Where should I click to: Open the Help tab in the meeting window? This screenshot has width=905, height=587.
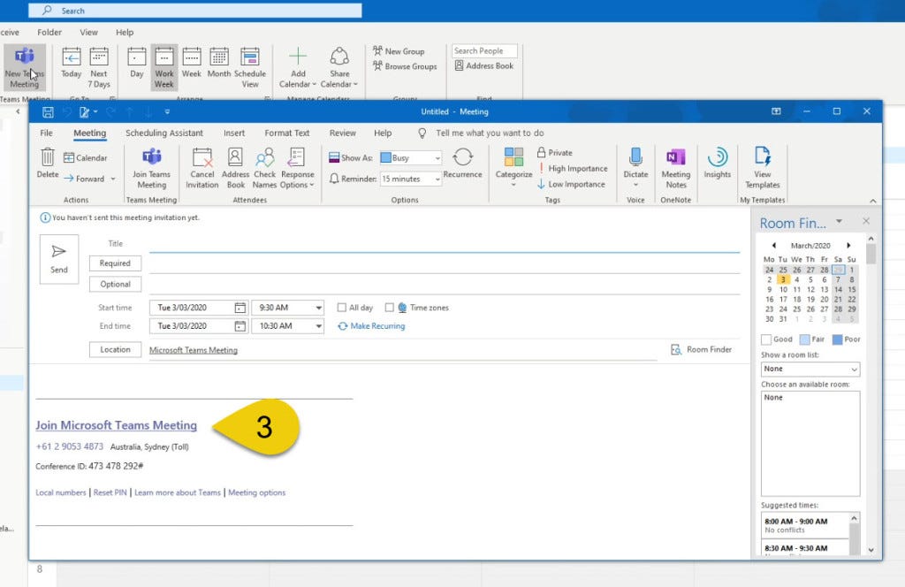383,133
